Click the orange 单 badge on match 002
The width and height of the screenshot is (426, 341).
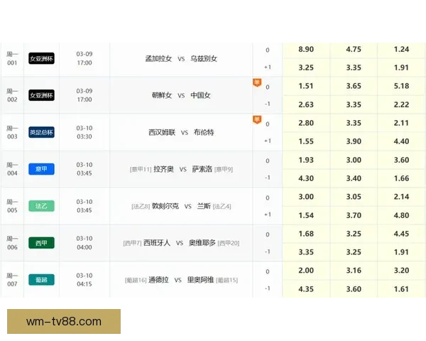tap(257, 82)
